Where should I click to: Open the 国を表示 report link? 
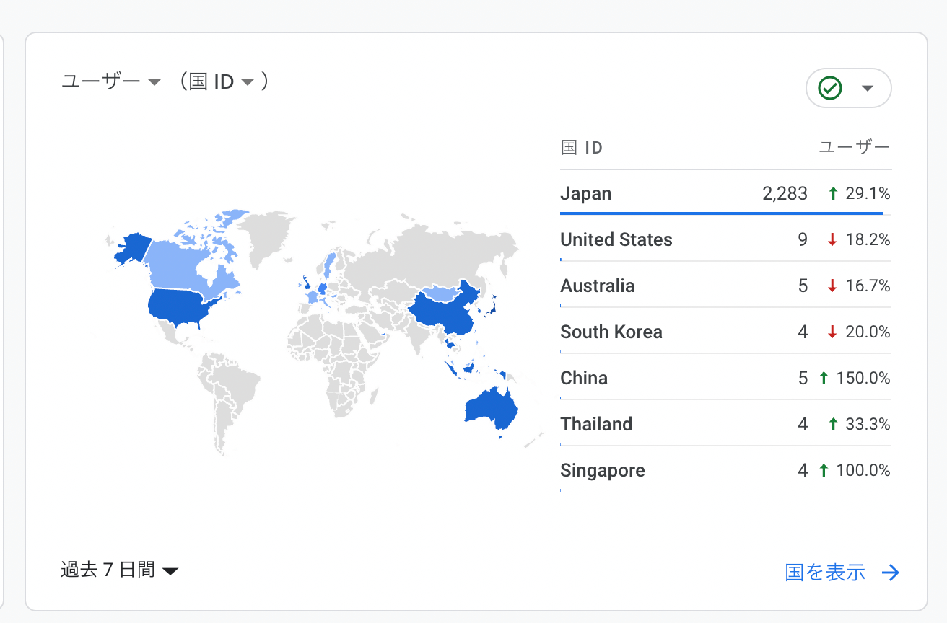[x=825, y=573]
